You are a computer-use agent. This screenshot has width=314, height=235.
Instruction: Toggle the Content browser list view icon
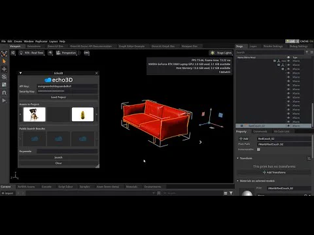(x=226, y=193)
